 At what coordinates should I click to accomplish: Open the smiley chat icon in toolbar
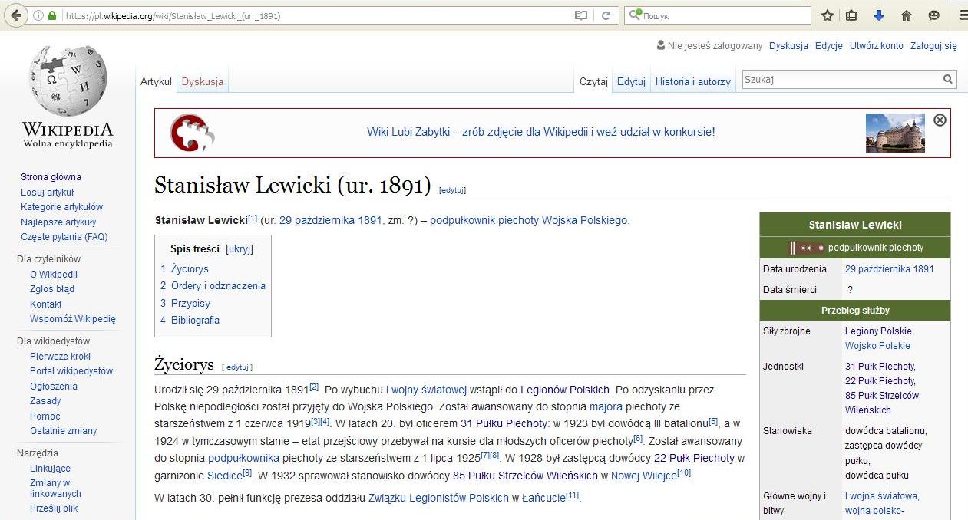(933, 15)
